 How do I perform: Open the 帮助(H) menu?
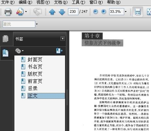click(x=114, y=2)
